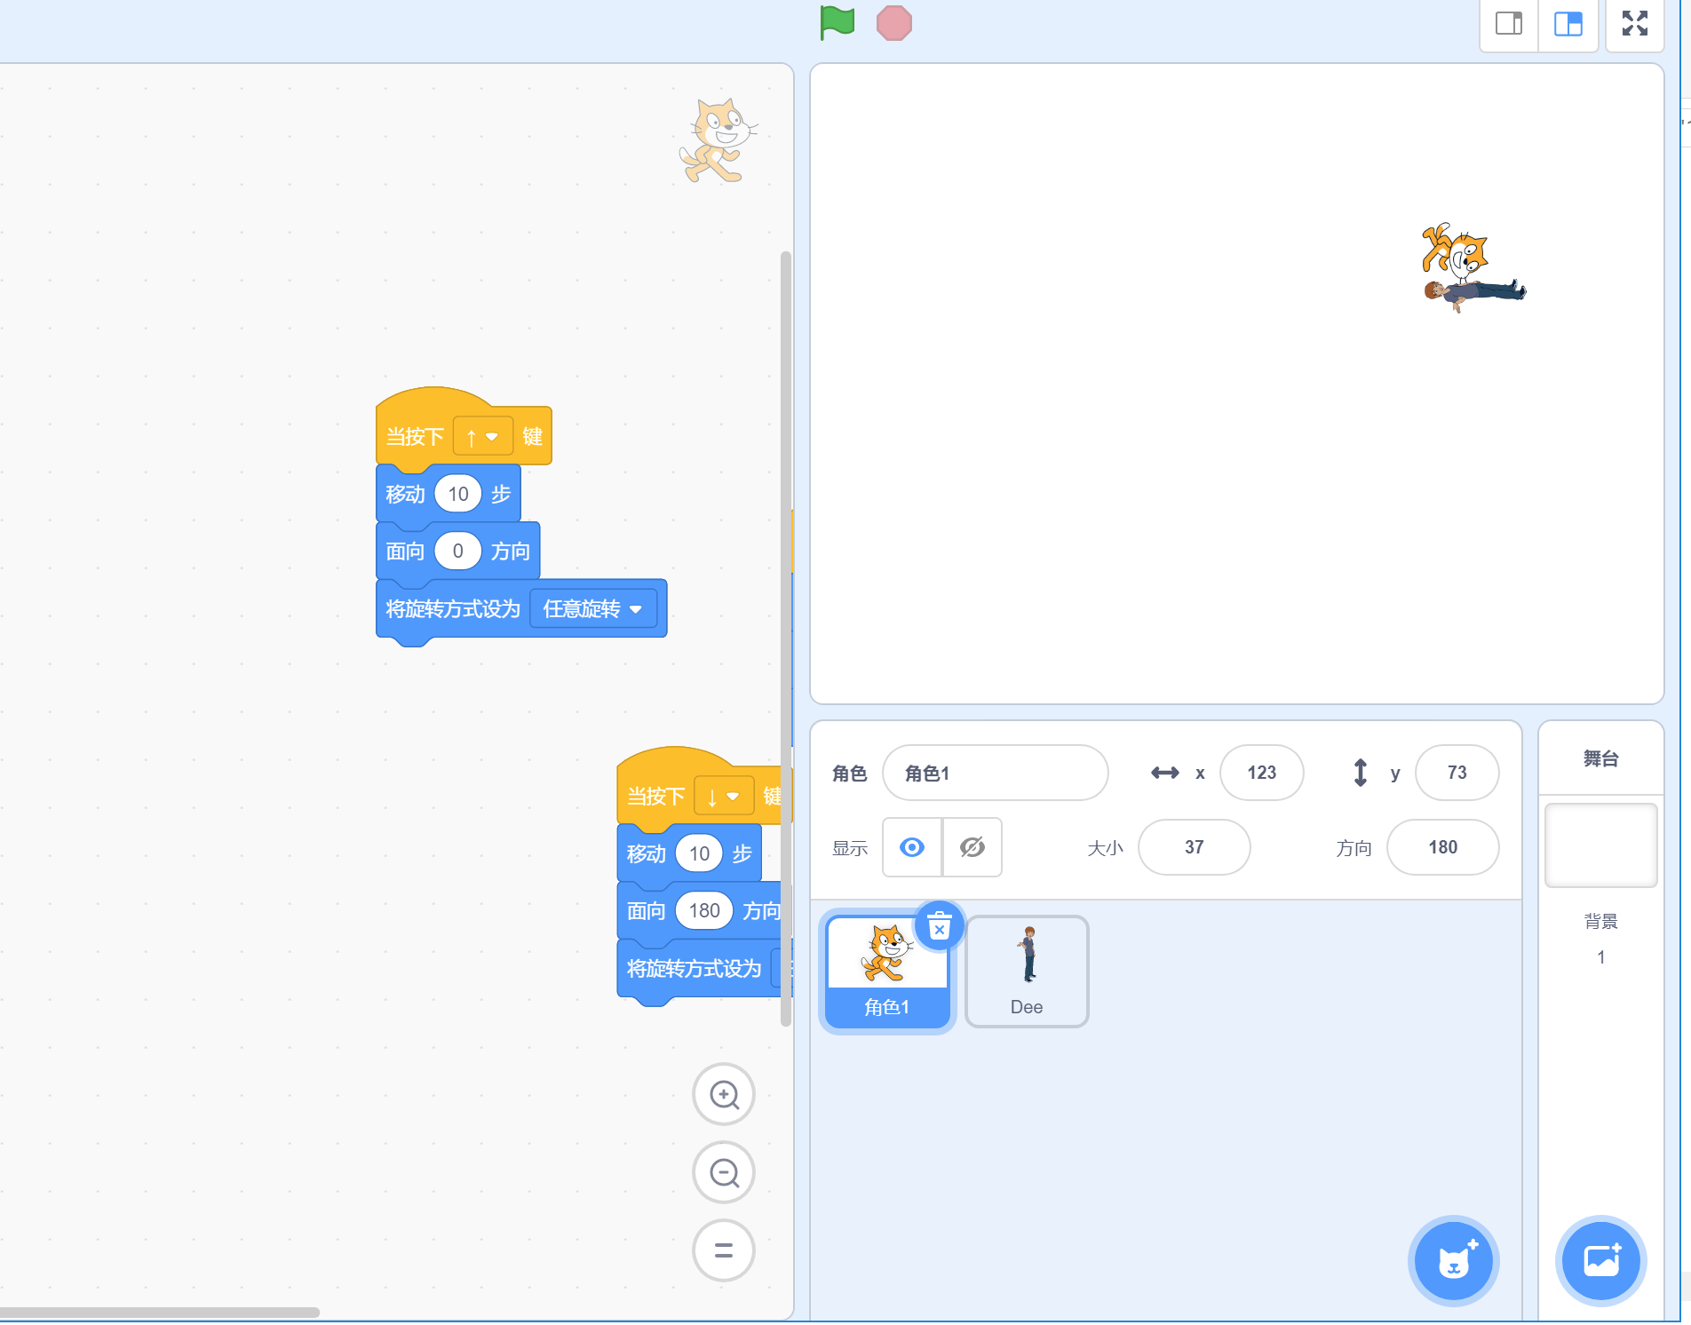The height and width of the screenshot is (1325, 1691).
Task: Hide the sprite with crossed-eye icon
Action: tap(973, 847)
